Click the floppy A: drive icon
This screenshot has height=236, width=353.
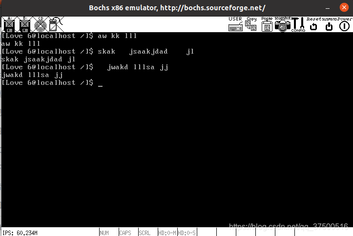[x=9, y=24]
